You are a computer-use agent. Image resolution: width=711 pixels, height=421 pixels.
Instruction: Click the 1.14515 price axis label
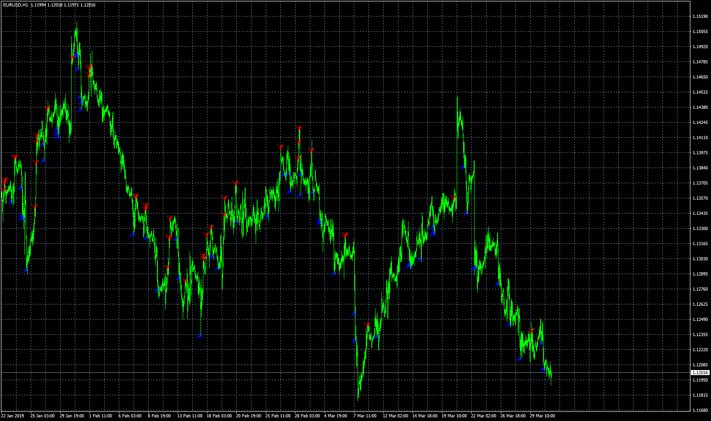[x=700, y=92]
